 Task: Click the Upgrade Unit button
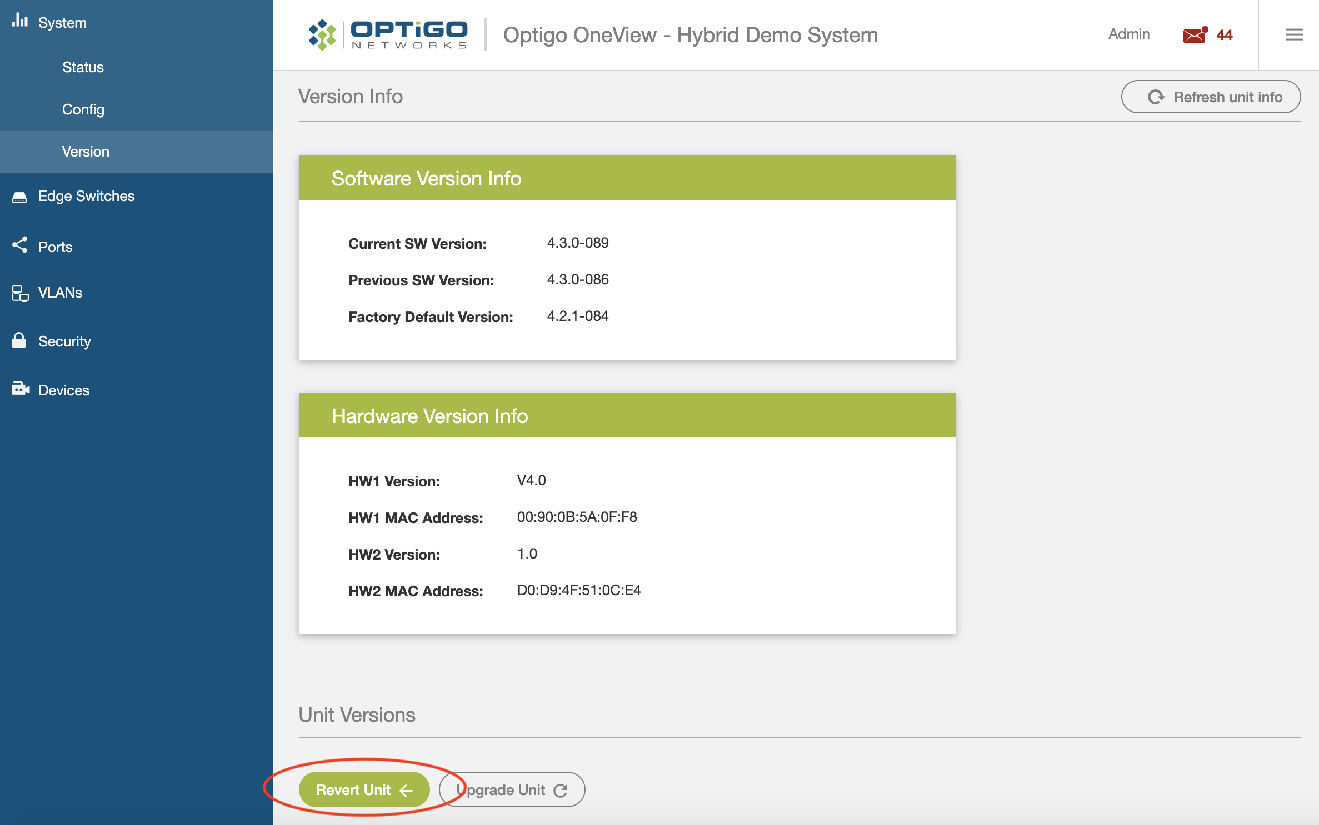(511, 789)
